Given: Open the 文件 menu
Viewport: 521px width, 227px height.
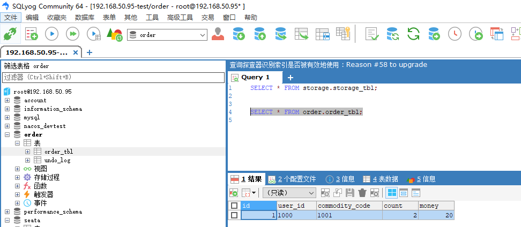Looking at the screenshot, I should pyautogui.click(x=11, y=18).
